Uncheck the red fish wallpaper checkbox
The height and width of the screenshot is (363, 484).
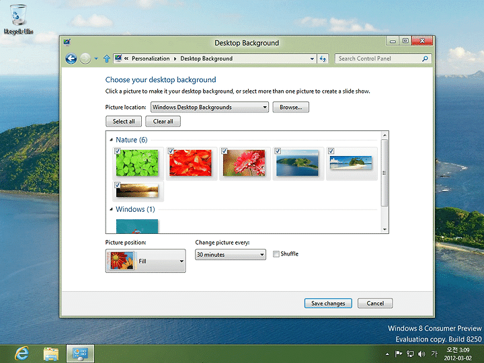point(171,151)
